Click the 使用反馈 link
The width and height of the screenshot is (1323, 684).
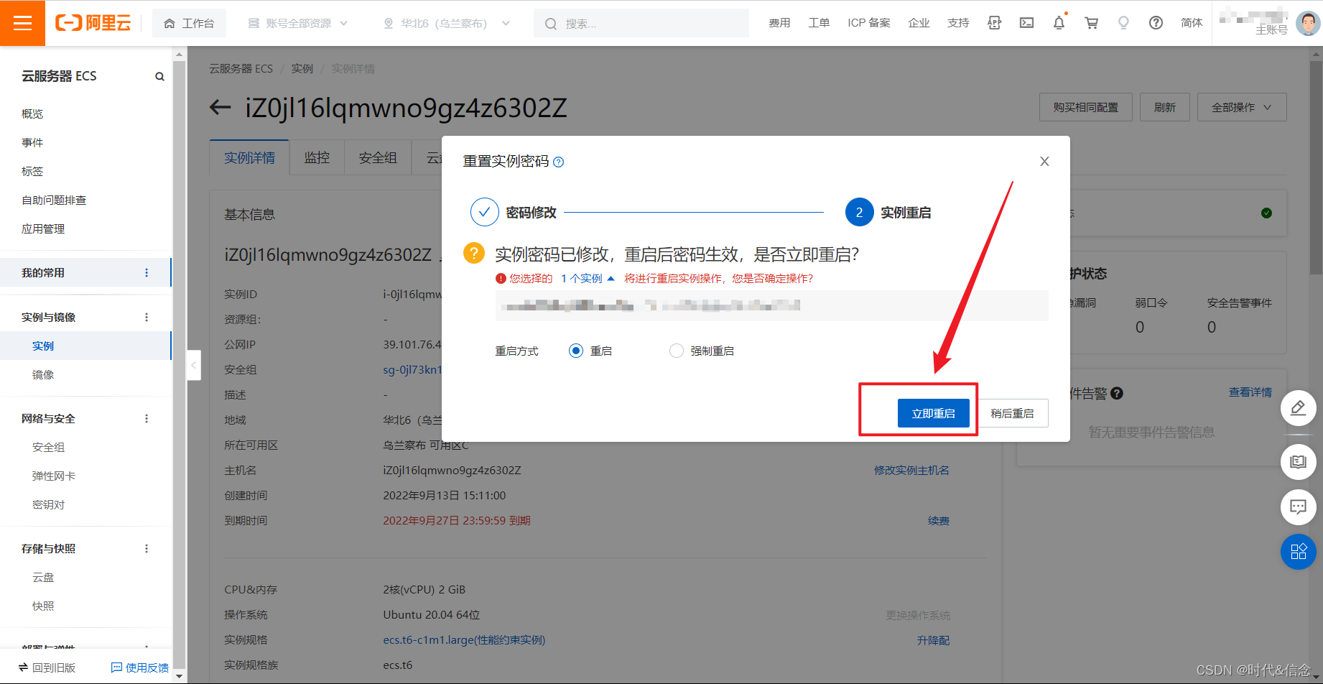140,667
